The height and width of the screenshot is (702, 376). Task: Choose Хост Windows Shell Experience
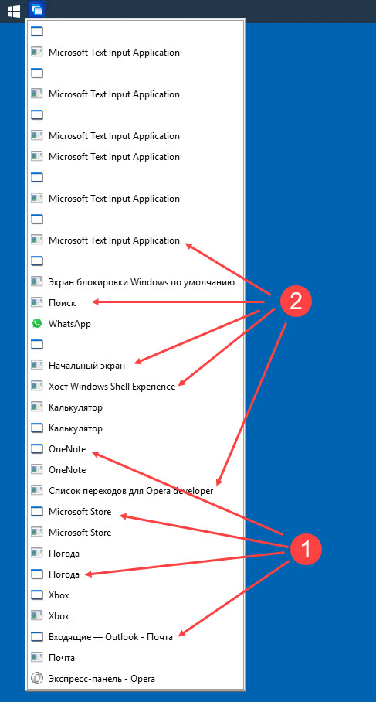(135, 387)
